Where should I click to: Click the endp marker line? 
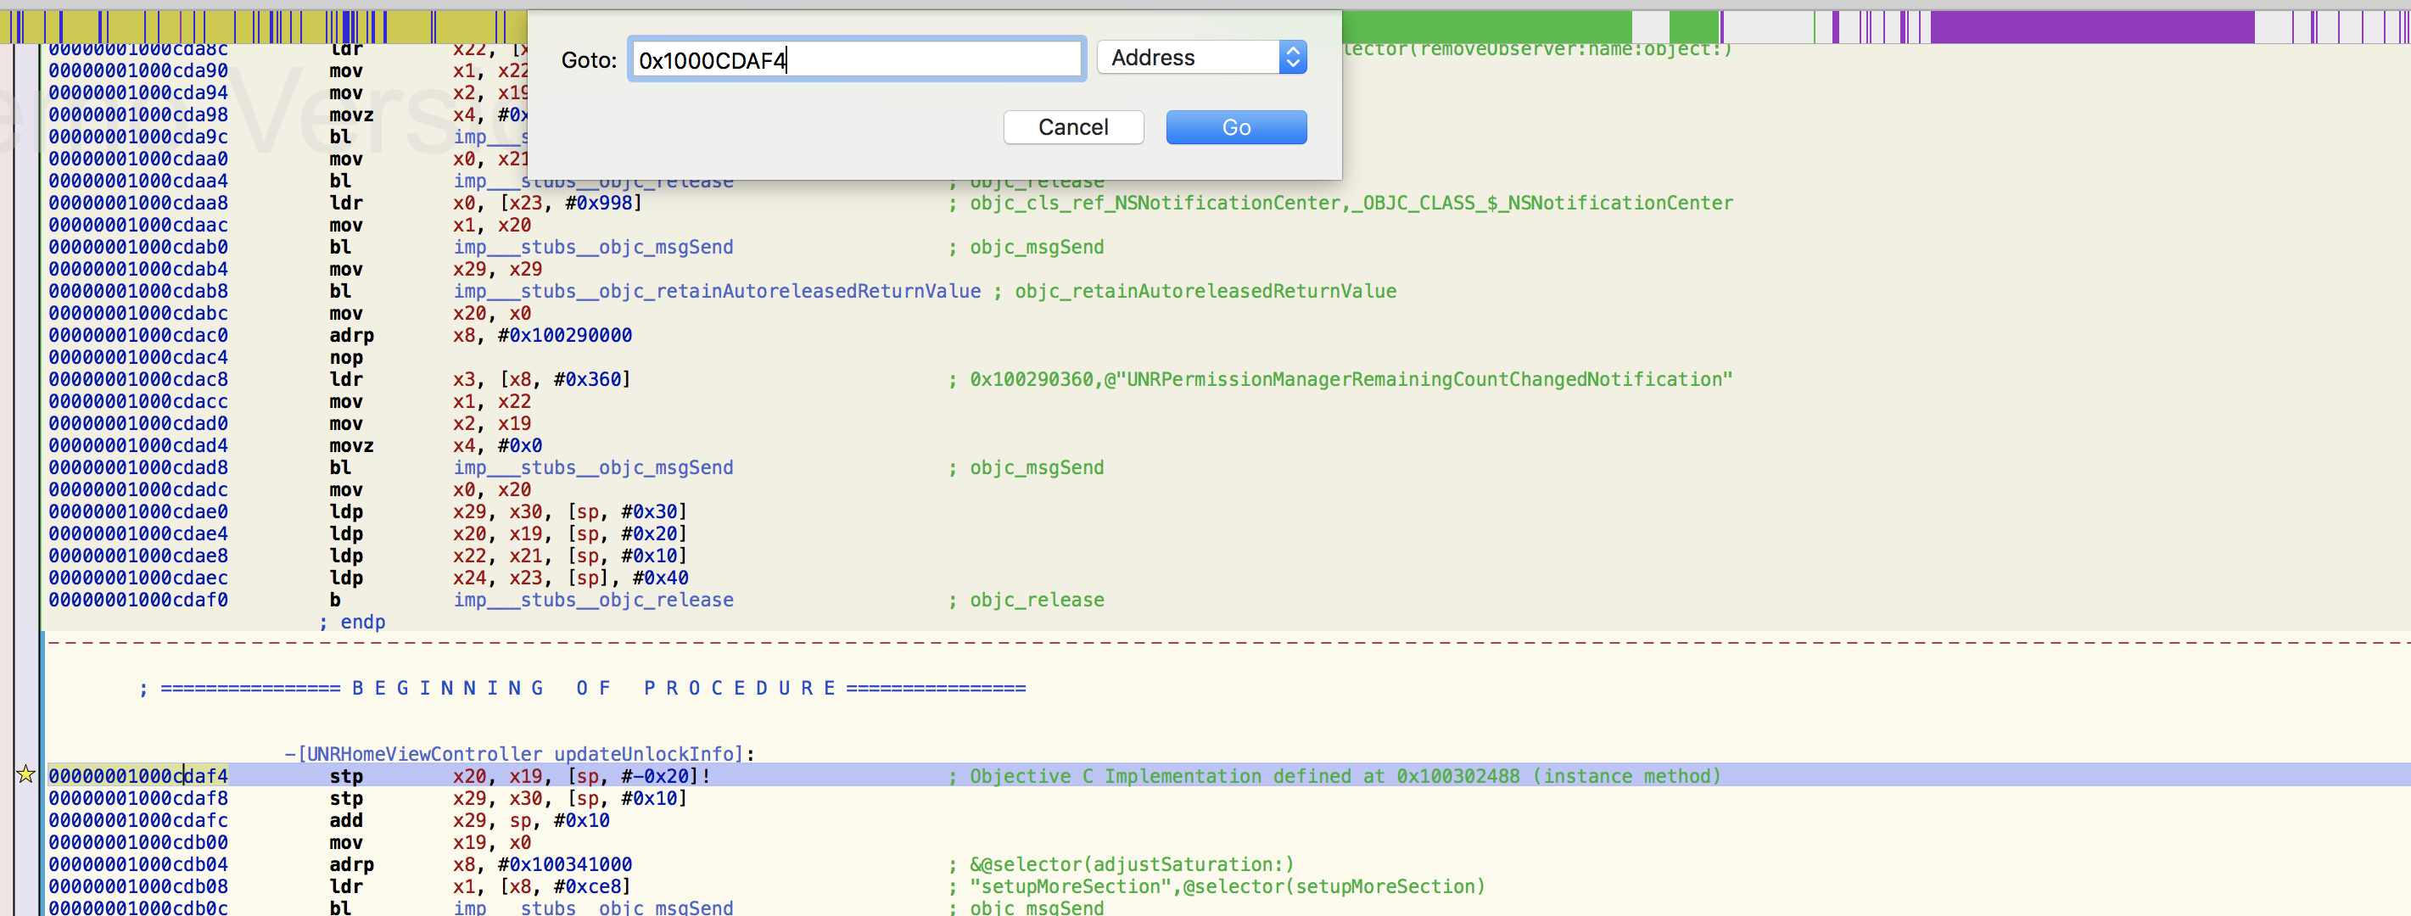coord(353,623)
